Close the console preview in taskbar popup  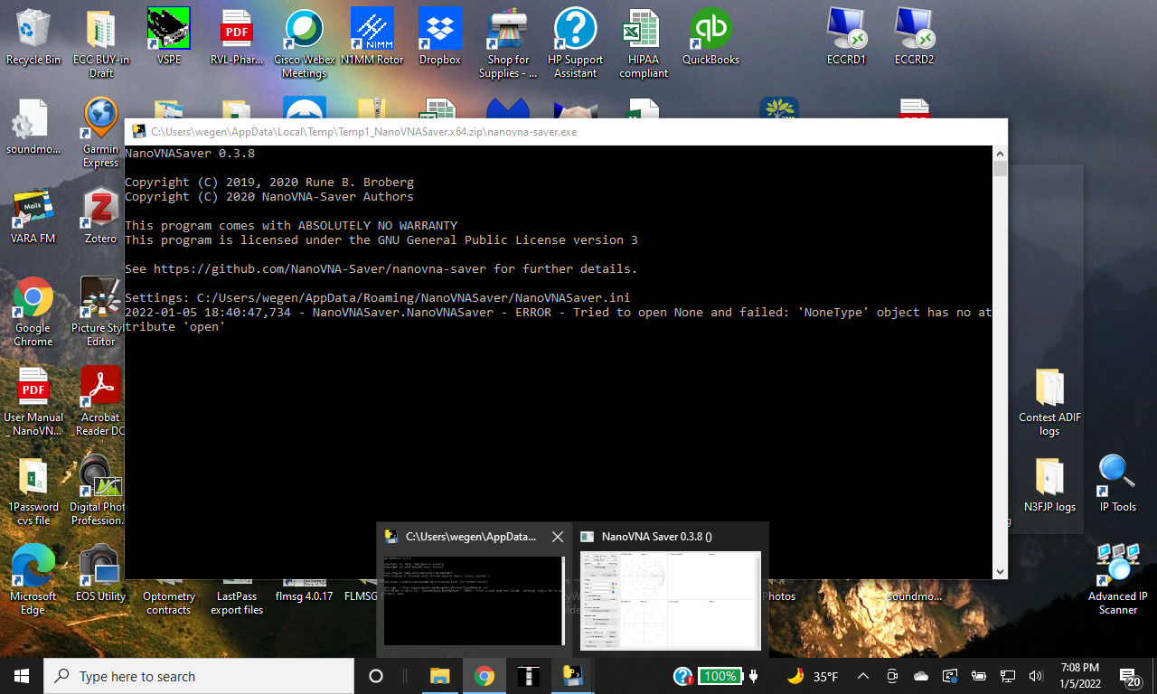tap(558, 537)
